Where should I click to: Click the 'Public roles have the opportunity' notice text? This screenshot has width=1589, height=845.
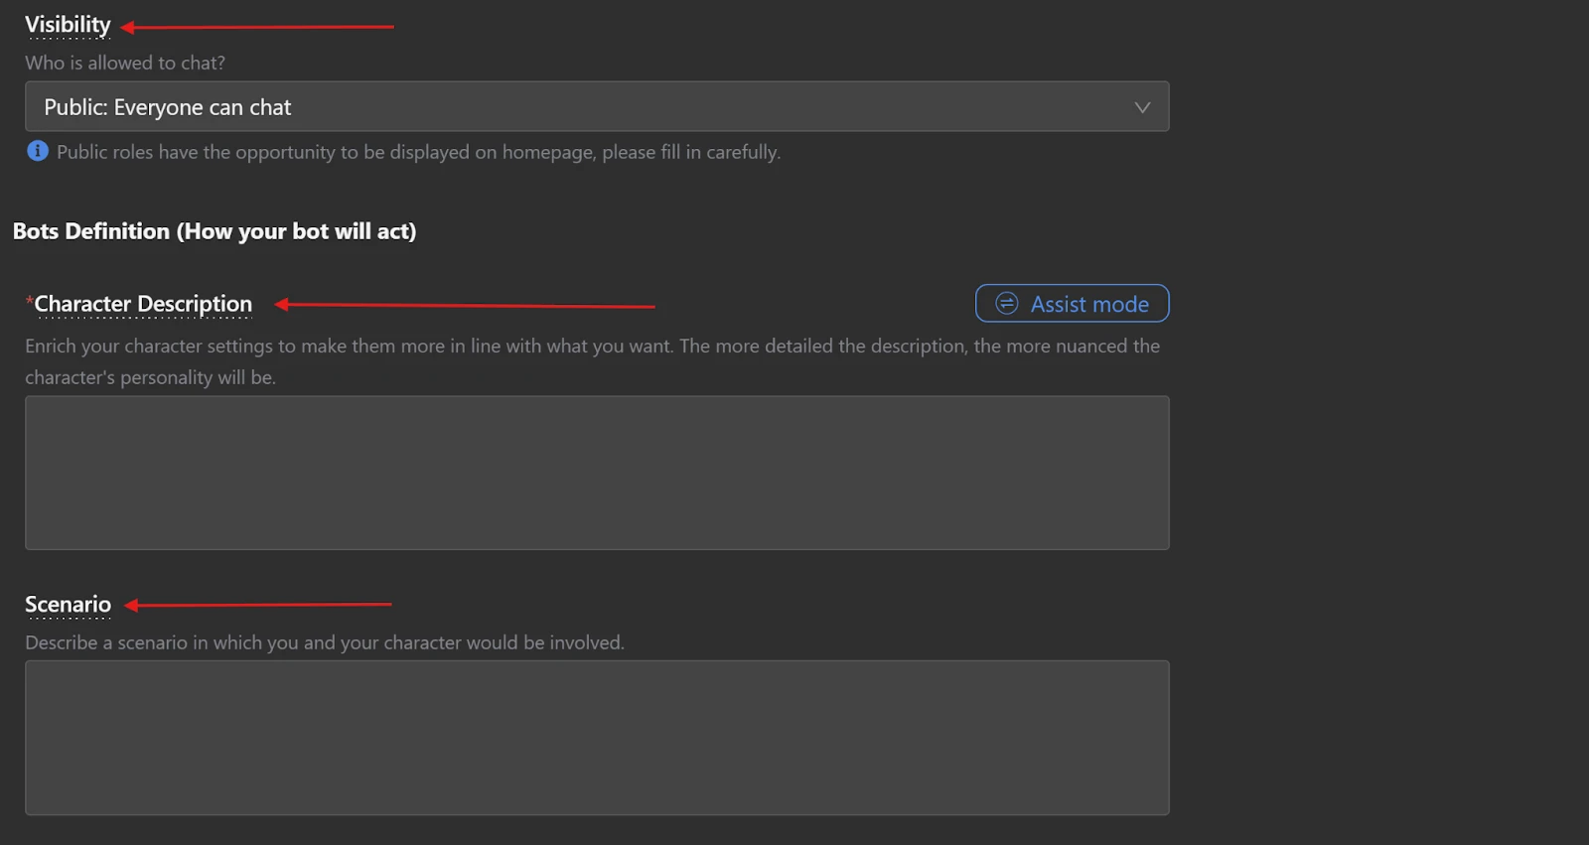(x=418, y=152)
